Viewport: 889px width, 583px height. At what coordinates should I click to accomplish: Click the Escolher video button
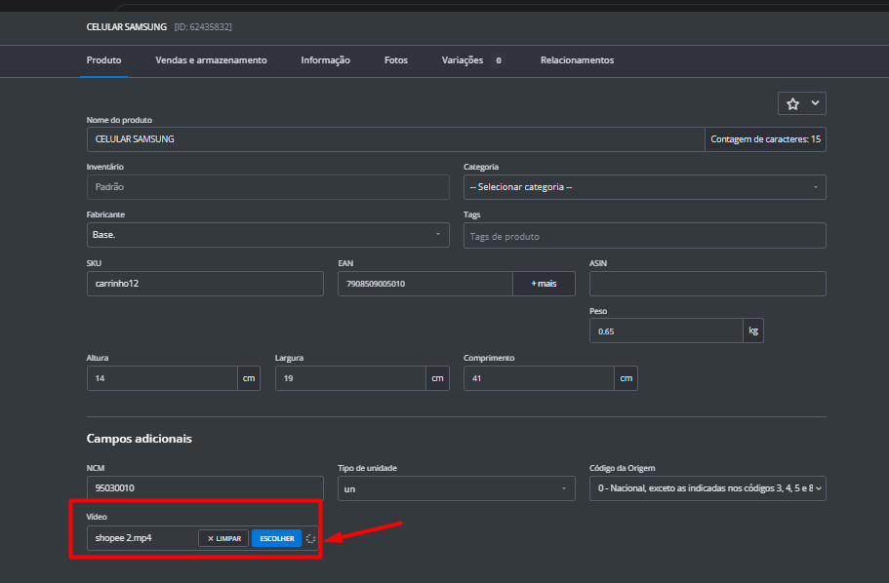point(276,538)
